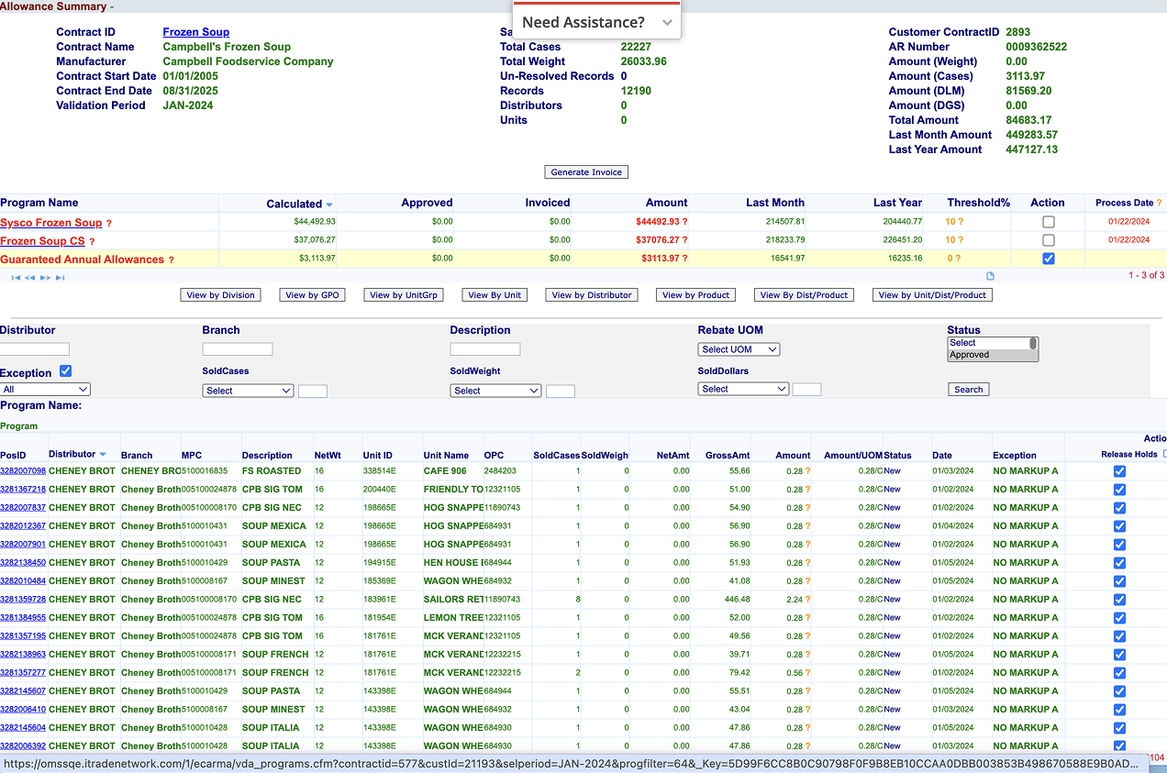Open help mark beside Sysco Frozen Soup

pos(109,224)
